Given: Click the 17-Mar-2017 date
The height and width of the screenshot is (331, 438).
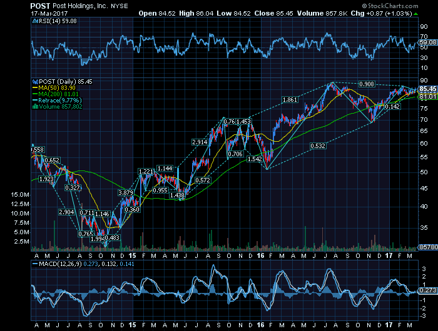Looking at the screenshot, I should coord(49,13).
